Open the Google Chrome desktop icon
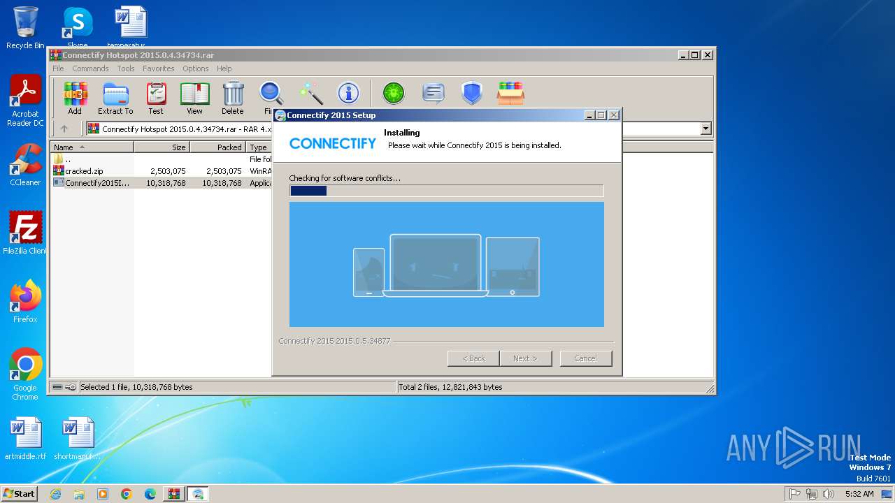895x503 pixels. pos(25,374)
